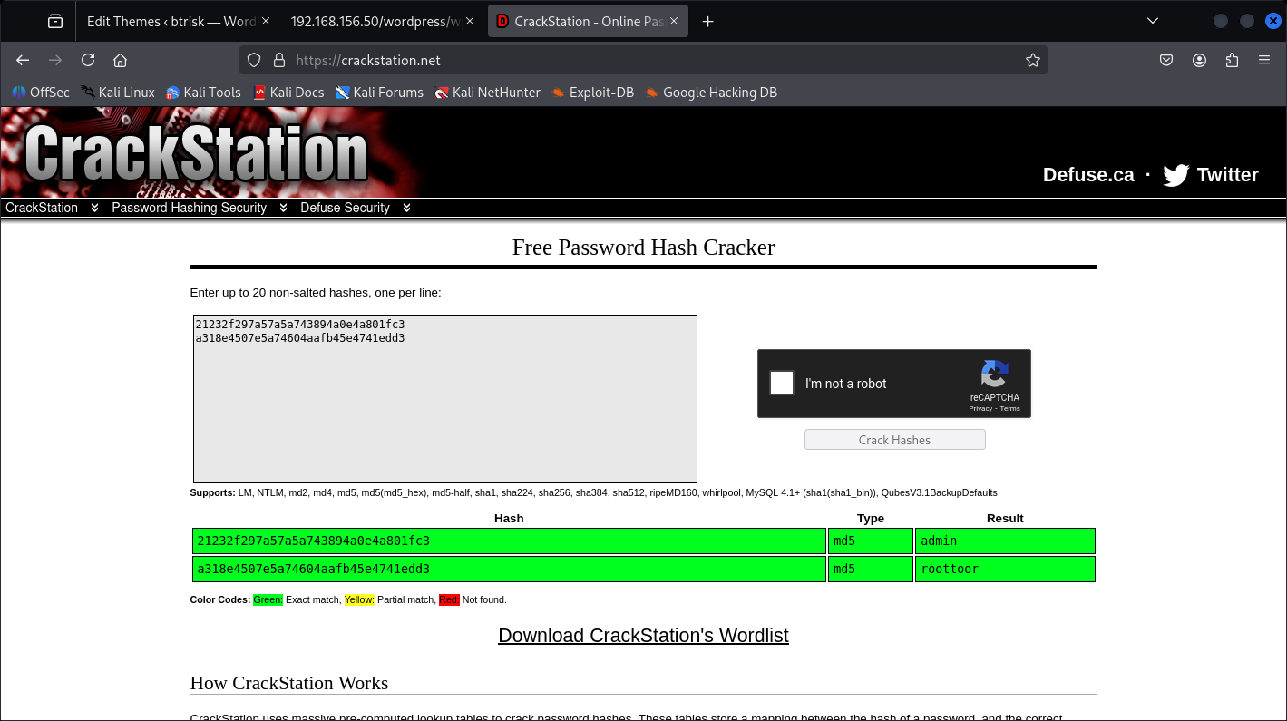Open the extensions puzzle icon
The image size is (1287, 721).
[1232, 60]
